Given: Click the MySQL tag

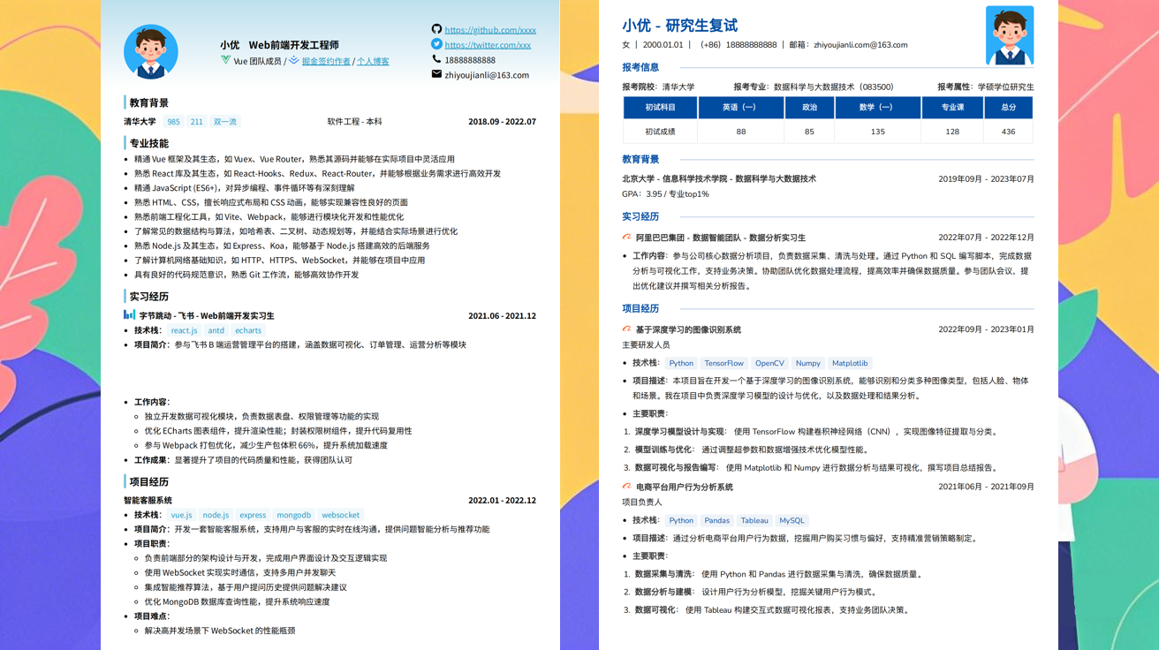Looking at the screenshot, I should click(x=792, y=520).
